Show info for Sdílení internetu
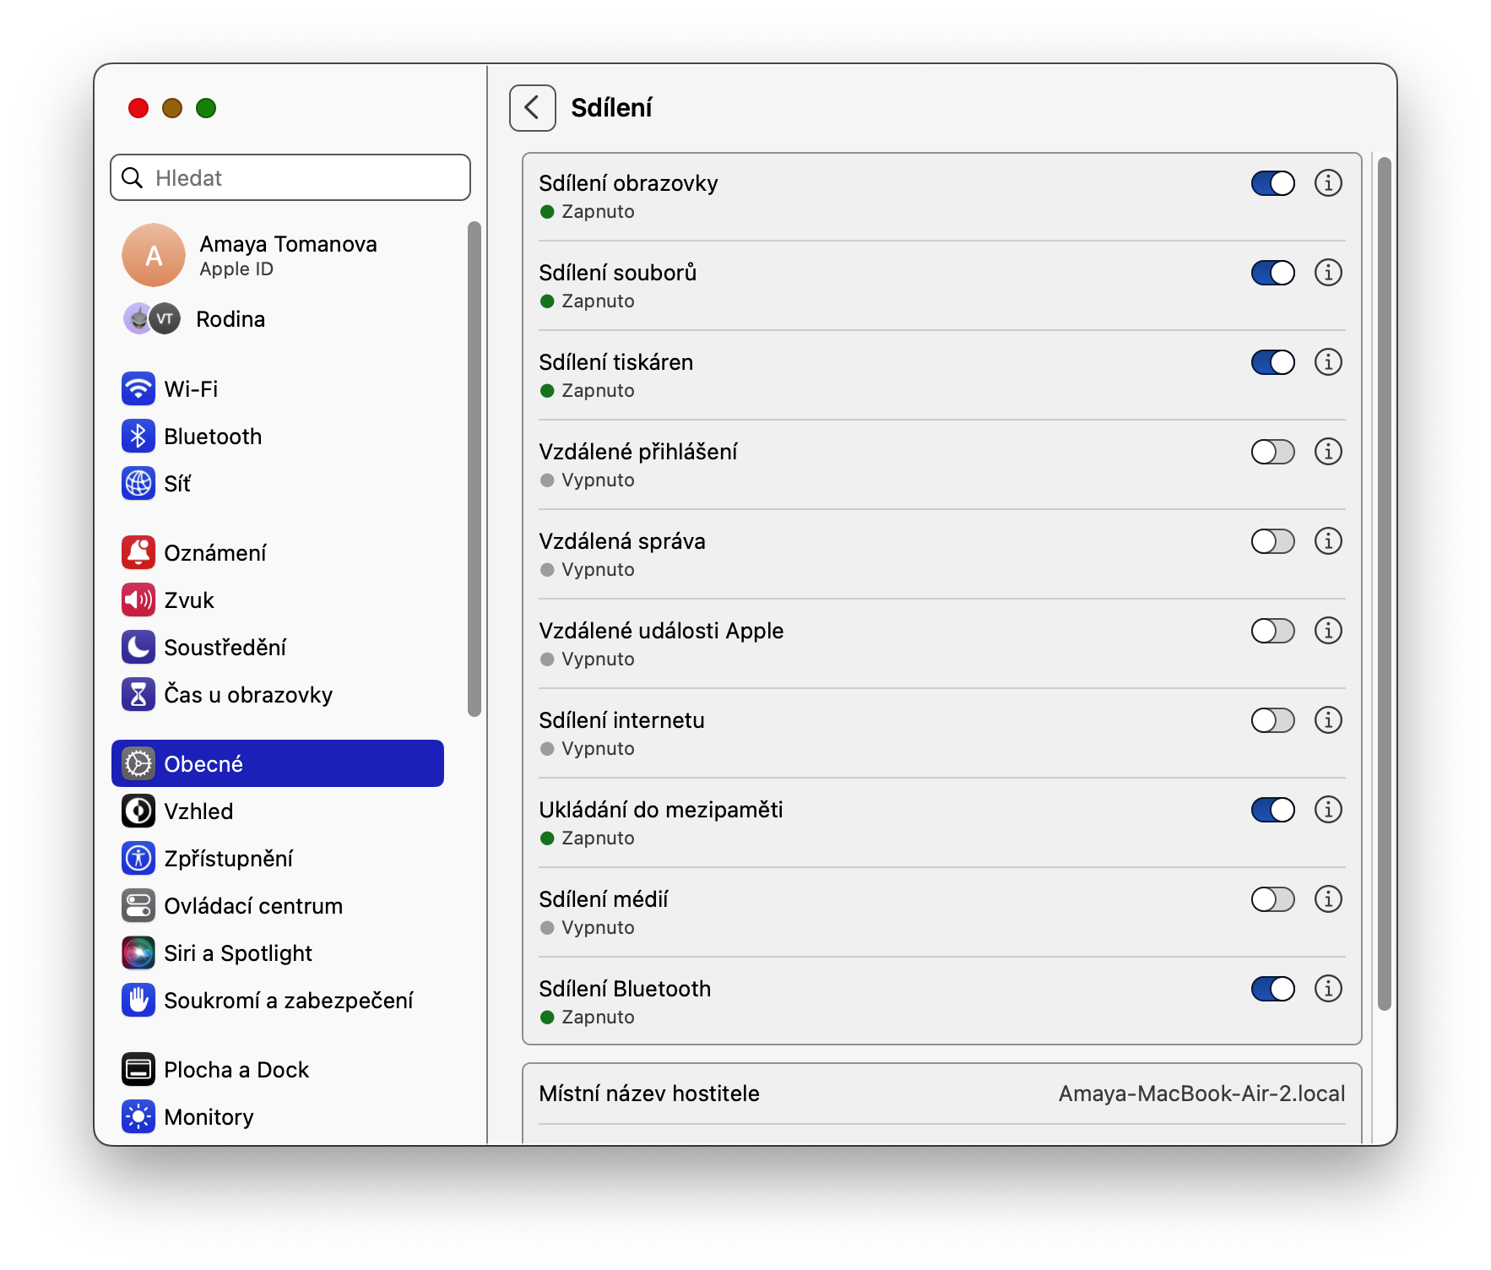1491x1270 pixels. click(x=1328, y=720)
